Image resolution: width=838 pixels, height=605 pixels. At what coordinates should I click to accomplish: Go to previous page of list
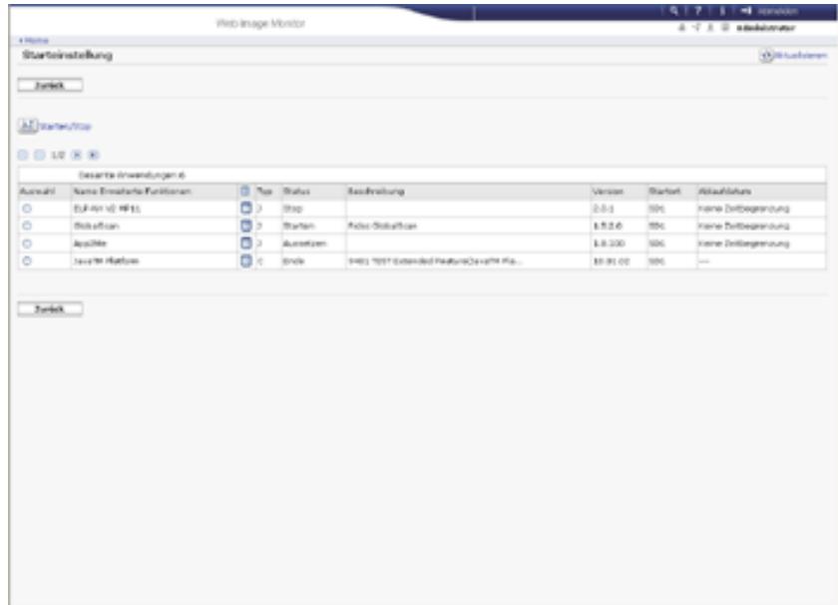click(x=40, y=155)
